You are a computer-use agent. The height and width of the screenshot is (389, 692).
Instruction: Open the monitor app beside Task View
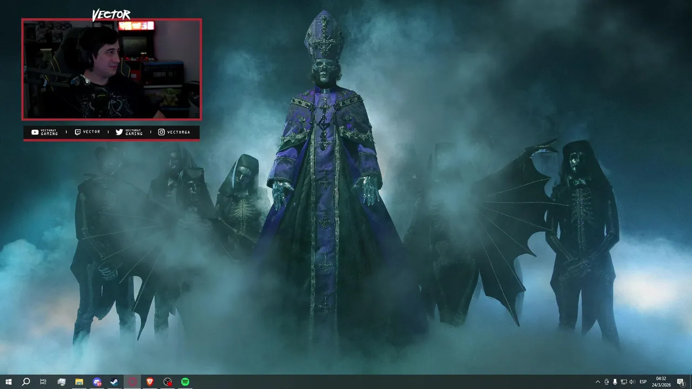(61, 382)
